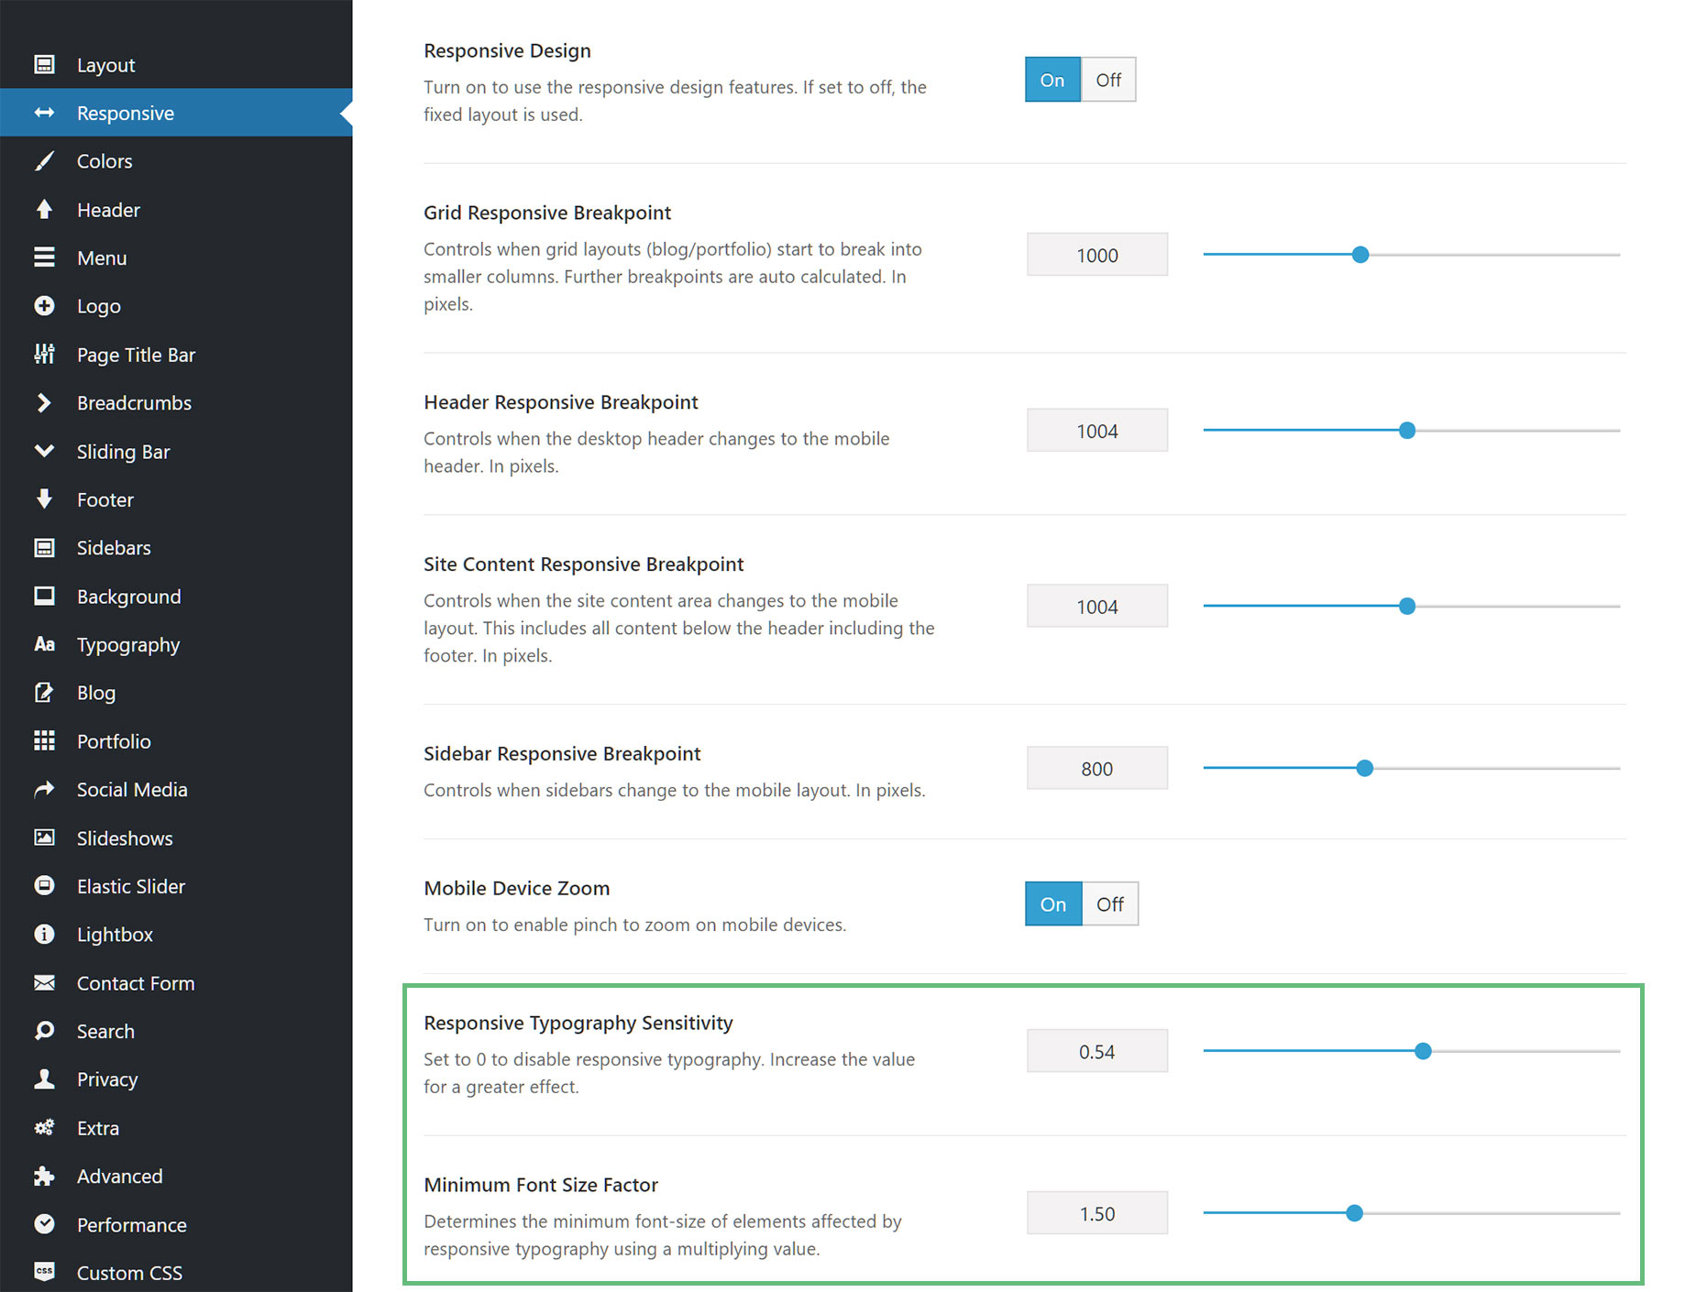The image size is (1696, 1292).
Task: Click the Performance checkmark icon
Action: click(x=44, y=1224)
